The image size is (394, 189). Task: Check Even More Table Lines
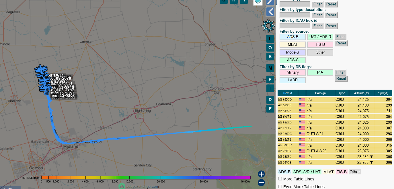coord(280,186)
